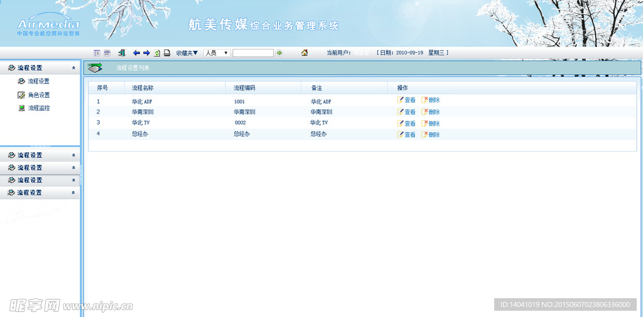Image resolution: width=643 pixels, height=317 pixels.
Task: Expand the last 流程设置 section in sidebar
Action: click(73, 193)
